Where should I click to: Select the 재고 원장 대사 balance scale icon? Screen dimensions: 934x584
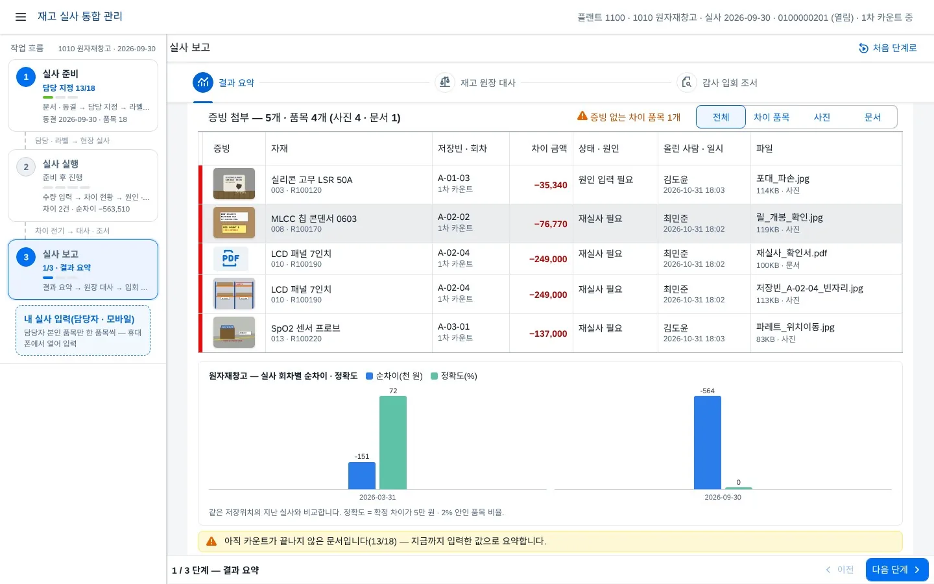(445, 82)
